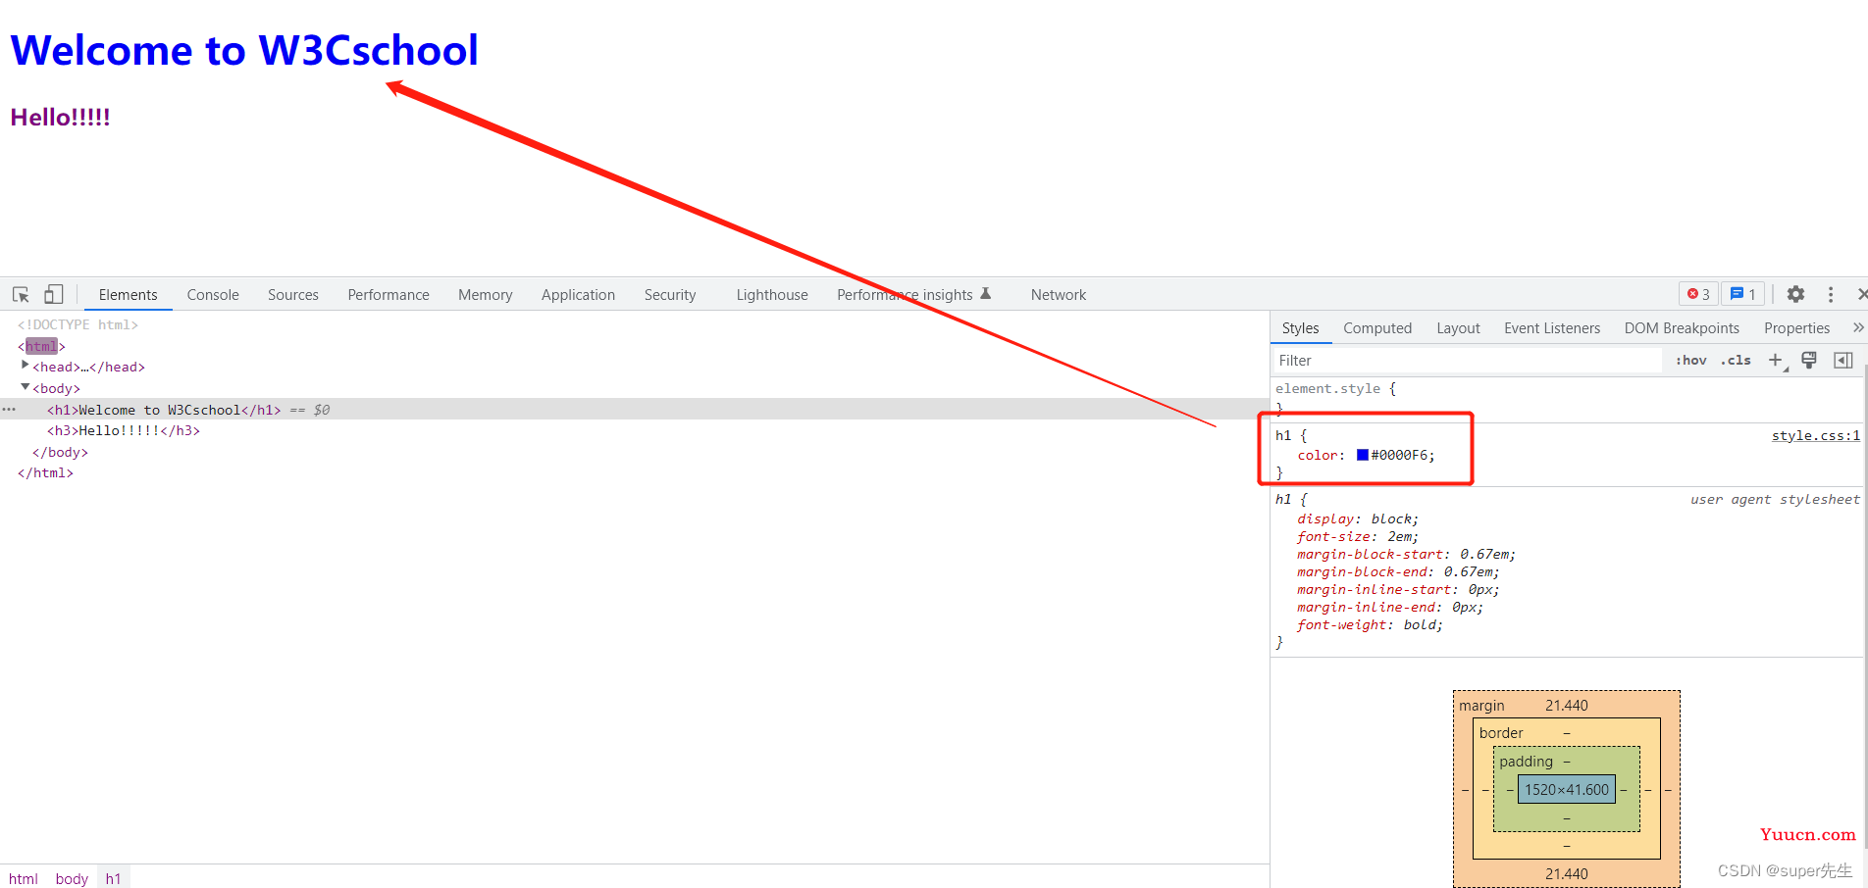Open the Security tab
Viewport: 1868px width, 888px height.
[670, 295]
